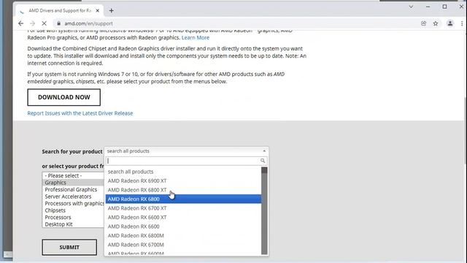Select AMD Radeon RX 6700M
The height and width of the screenshot is (263, 467).
[183, 245]
